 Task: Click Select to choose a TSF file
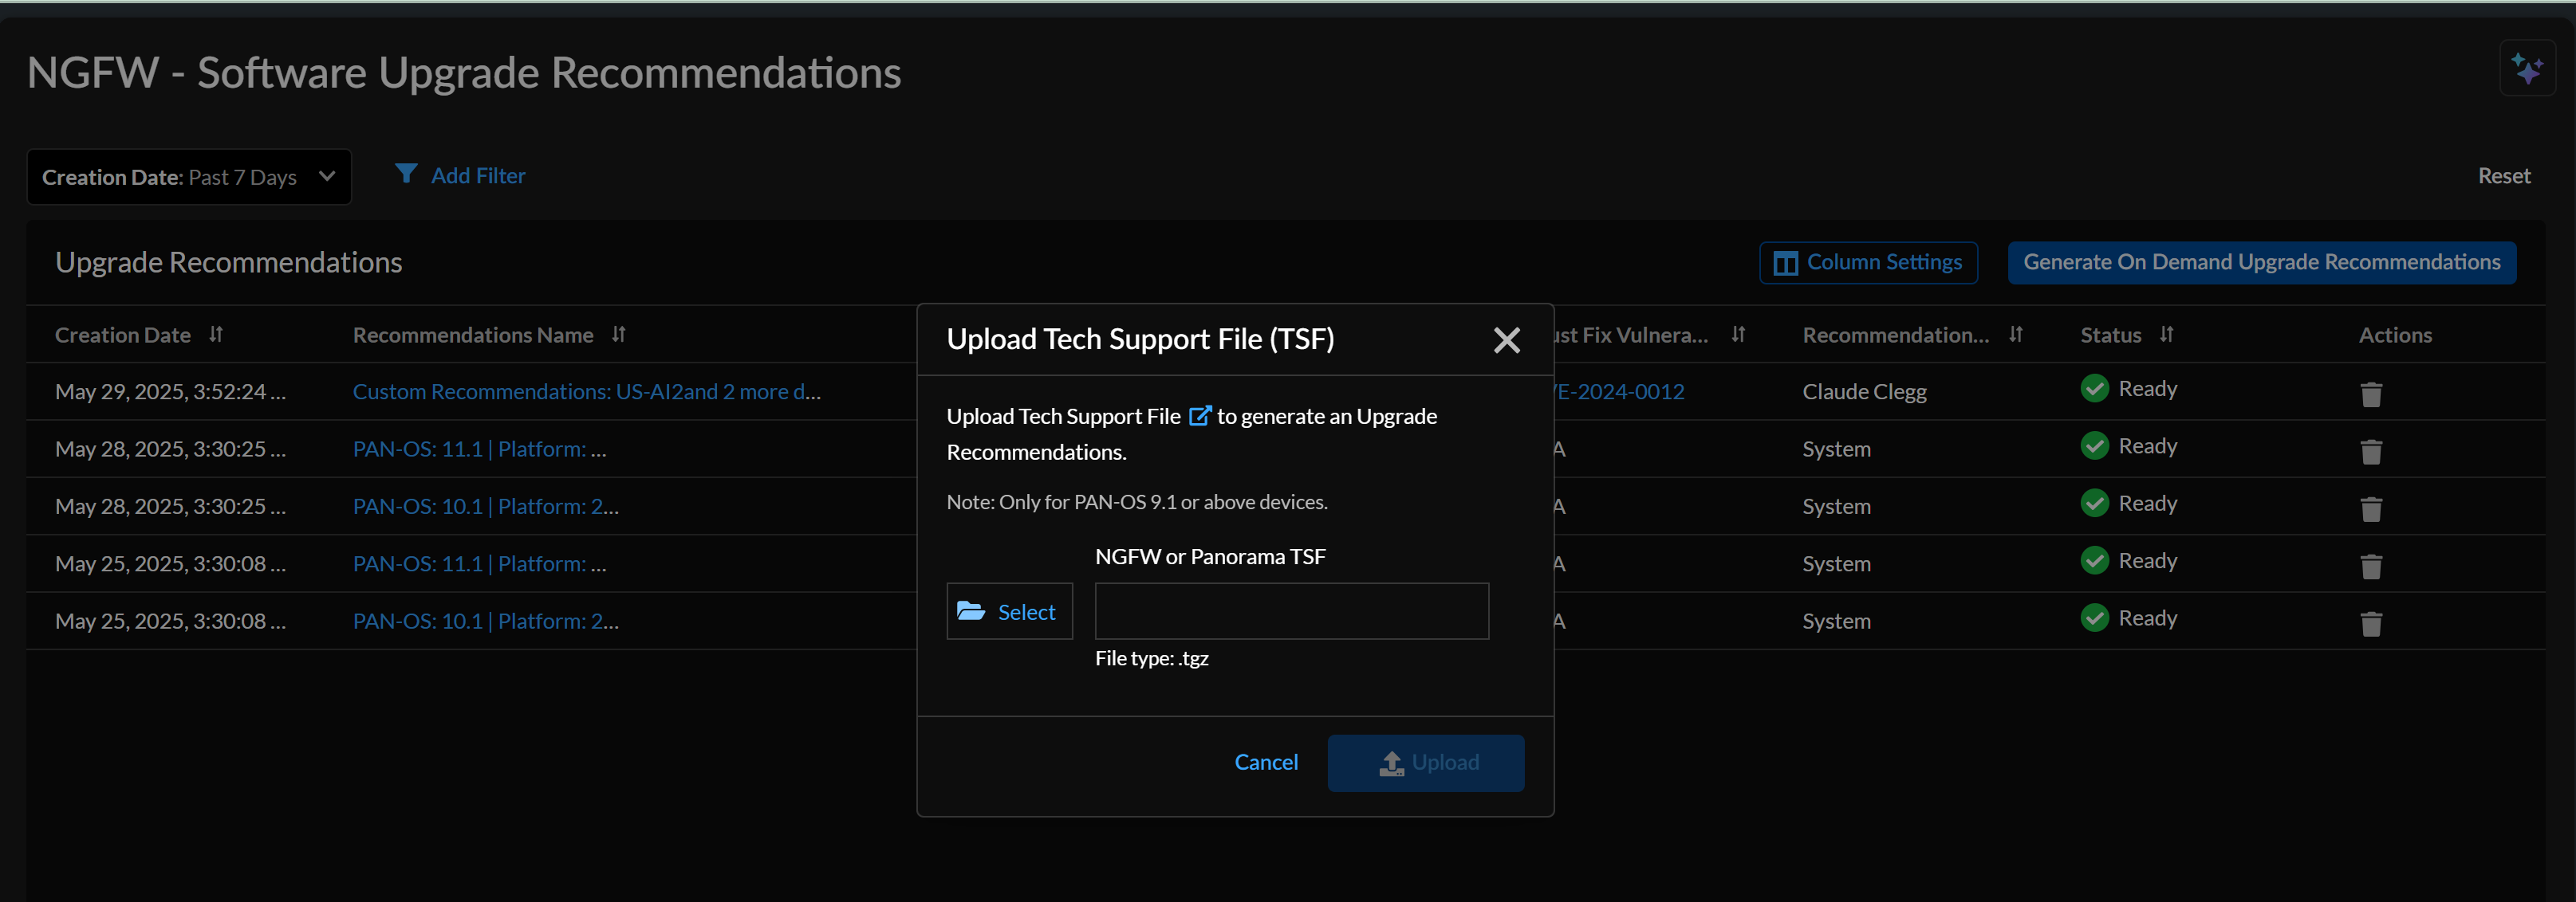1008,611
